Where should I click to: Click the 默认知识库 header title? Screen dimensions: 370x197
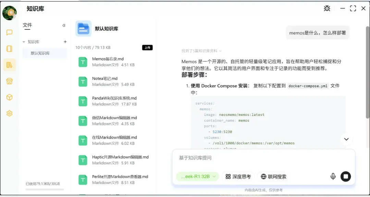(x=107, y=29)
